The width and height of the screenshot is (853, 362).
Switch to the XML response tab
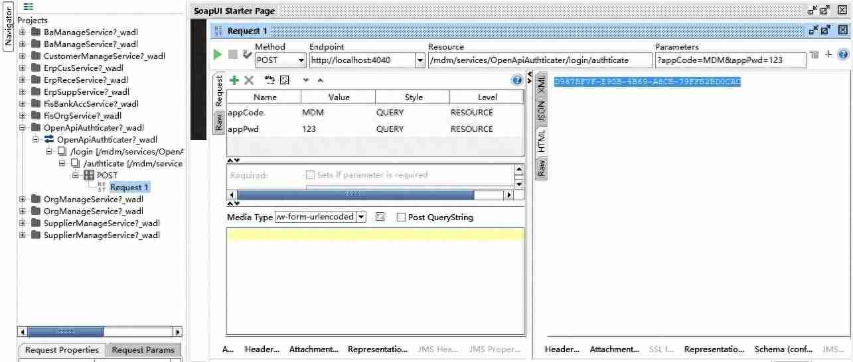click(x=541, y=84)
